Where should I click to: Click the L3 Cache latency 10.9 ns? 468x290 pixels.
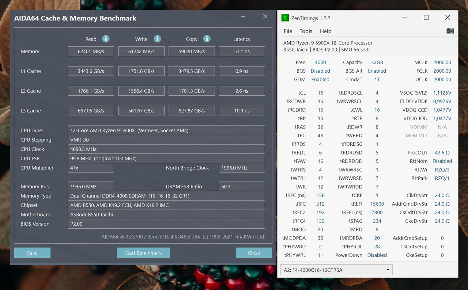[242, 111]
